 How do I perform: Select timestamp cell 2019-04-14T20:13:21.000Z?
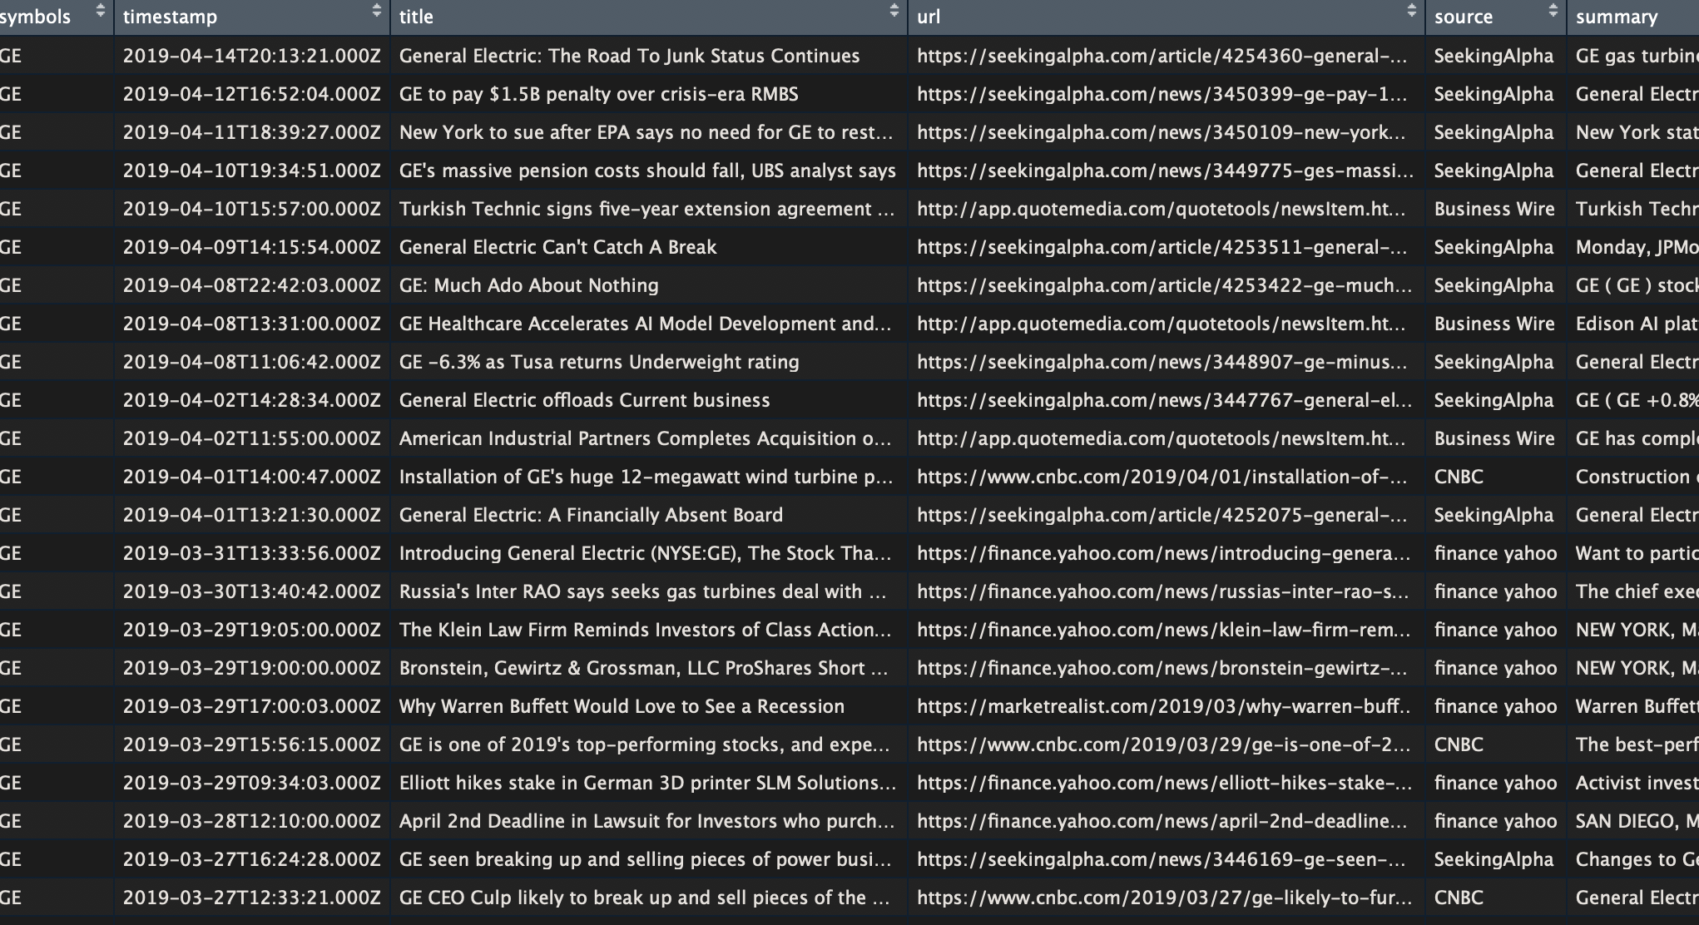pos(251,56)
